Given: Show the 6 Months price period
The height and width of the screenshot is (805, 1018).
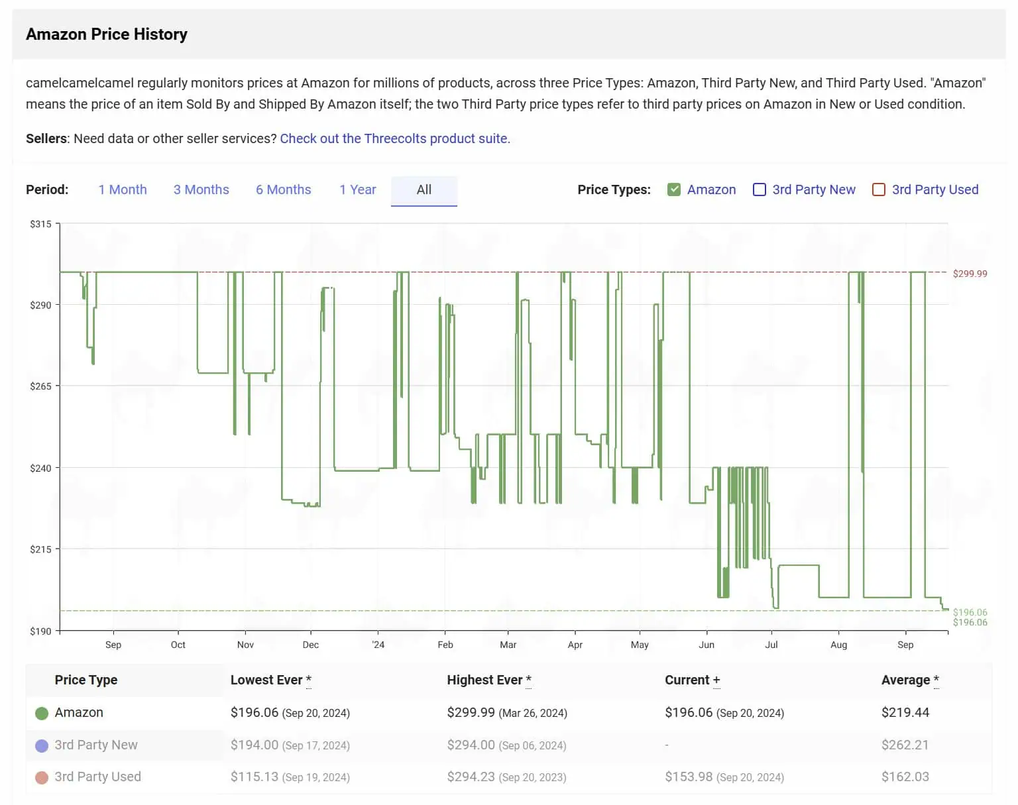Looking at the screenshot, I should tap(283, 189).
